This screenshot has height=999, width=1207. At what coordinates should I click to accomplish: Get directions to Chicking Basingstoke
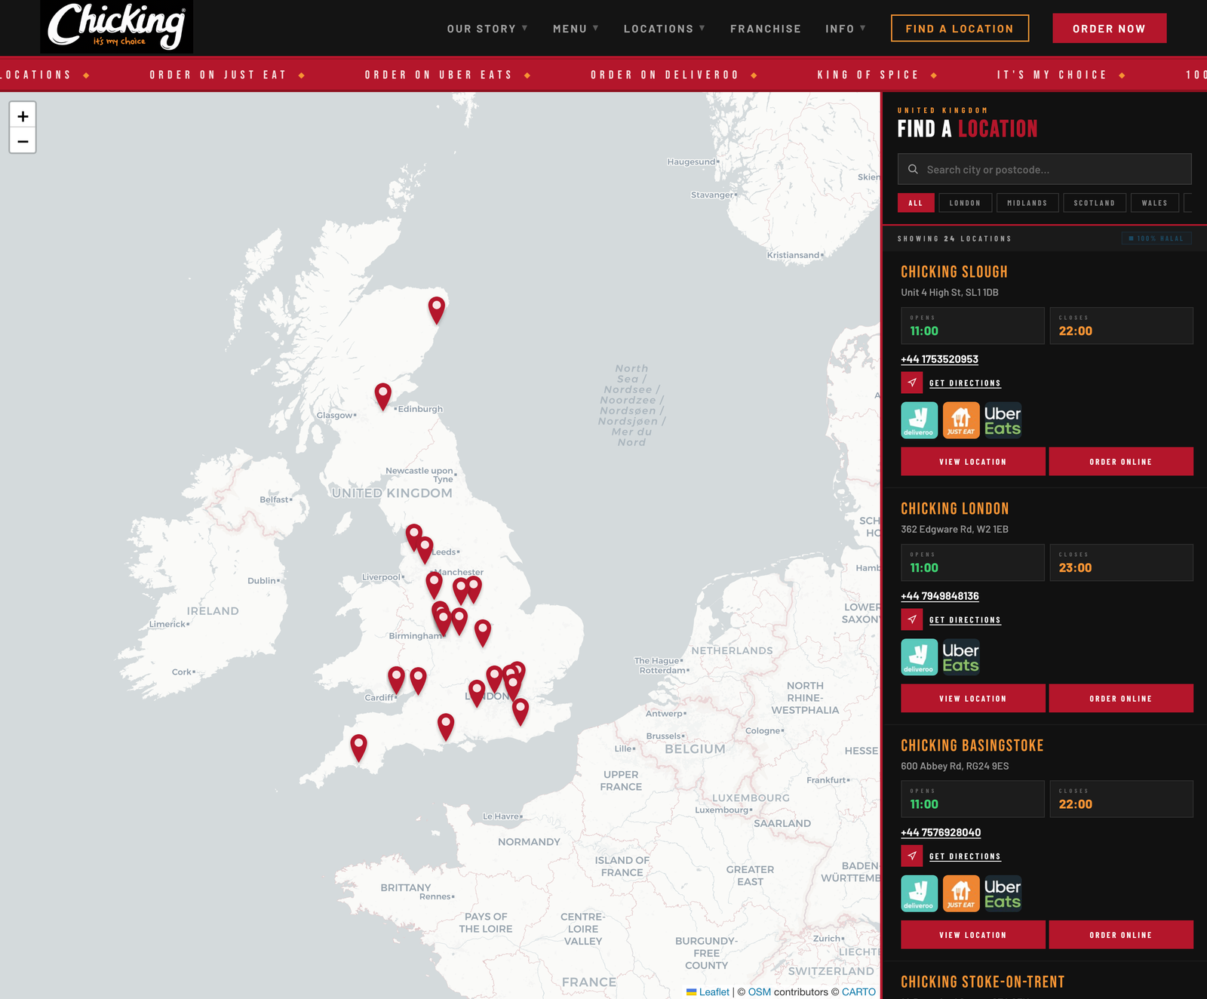coord(965,856)
